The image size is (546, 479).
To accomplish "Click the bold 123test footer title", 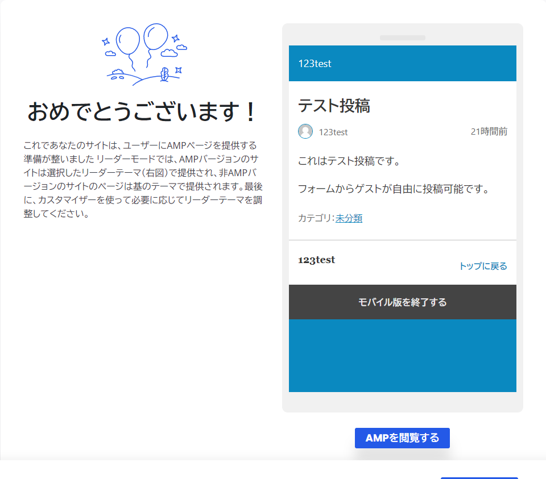I will click(x=317, y=260).
